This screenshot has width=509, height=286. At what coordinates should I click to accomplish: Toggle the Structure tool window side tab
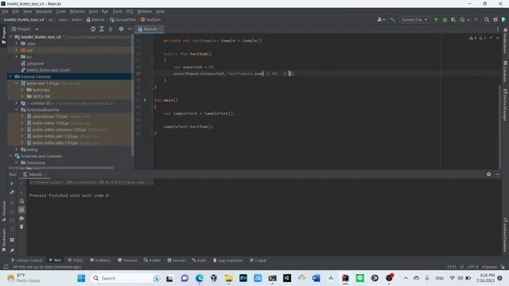3,211
